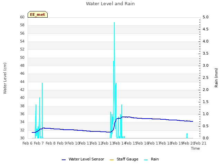Click the 54 water level tick
221x166 pixels.
click(22, 41)
